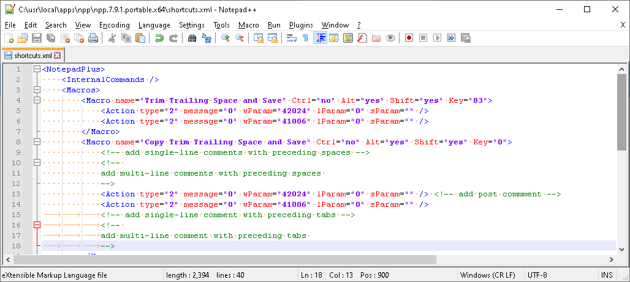Collapse the NotepadPlus fold on line 1
The height and width of the screenshot is (282, 630).
tap(37, 69)
